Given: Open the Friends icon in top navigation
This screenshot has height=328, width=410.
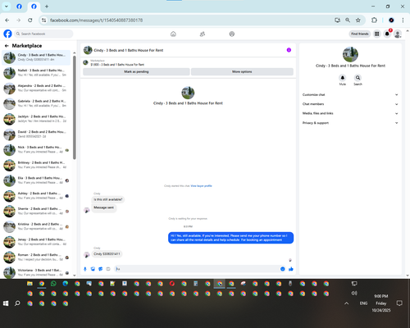Looking at the screenshot, I should pyautogui.click(x=203, y=34).
